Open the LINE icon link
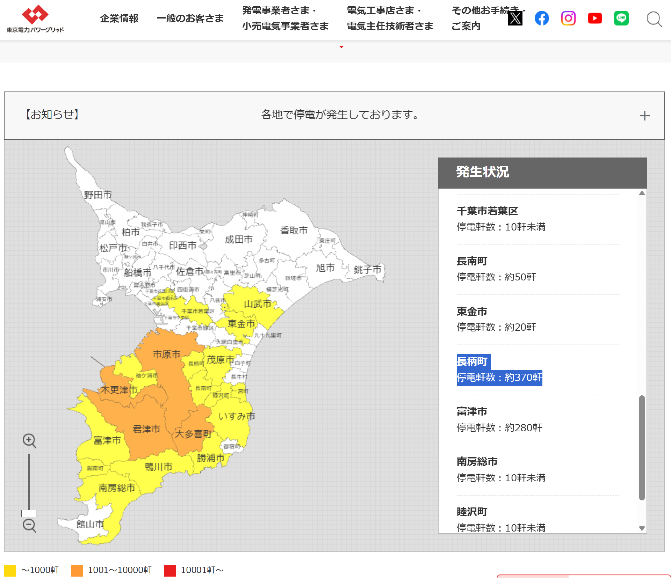 [x=621, y=18]
